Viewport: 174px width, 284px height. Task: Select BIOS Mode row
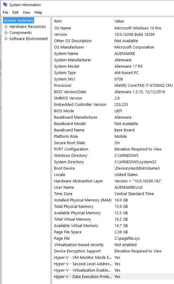click(113, 111)
